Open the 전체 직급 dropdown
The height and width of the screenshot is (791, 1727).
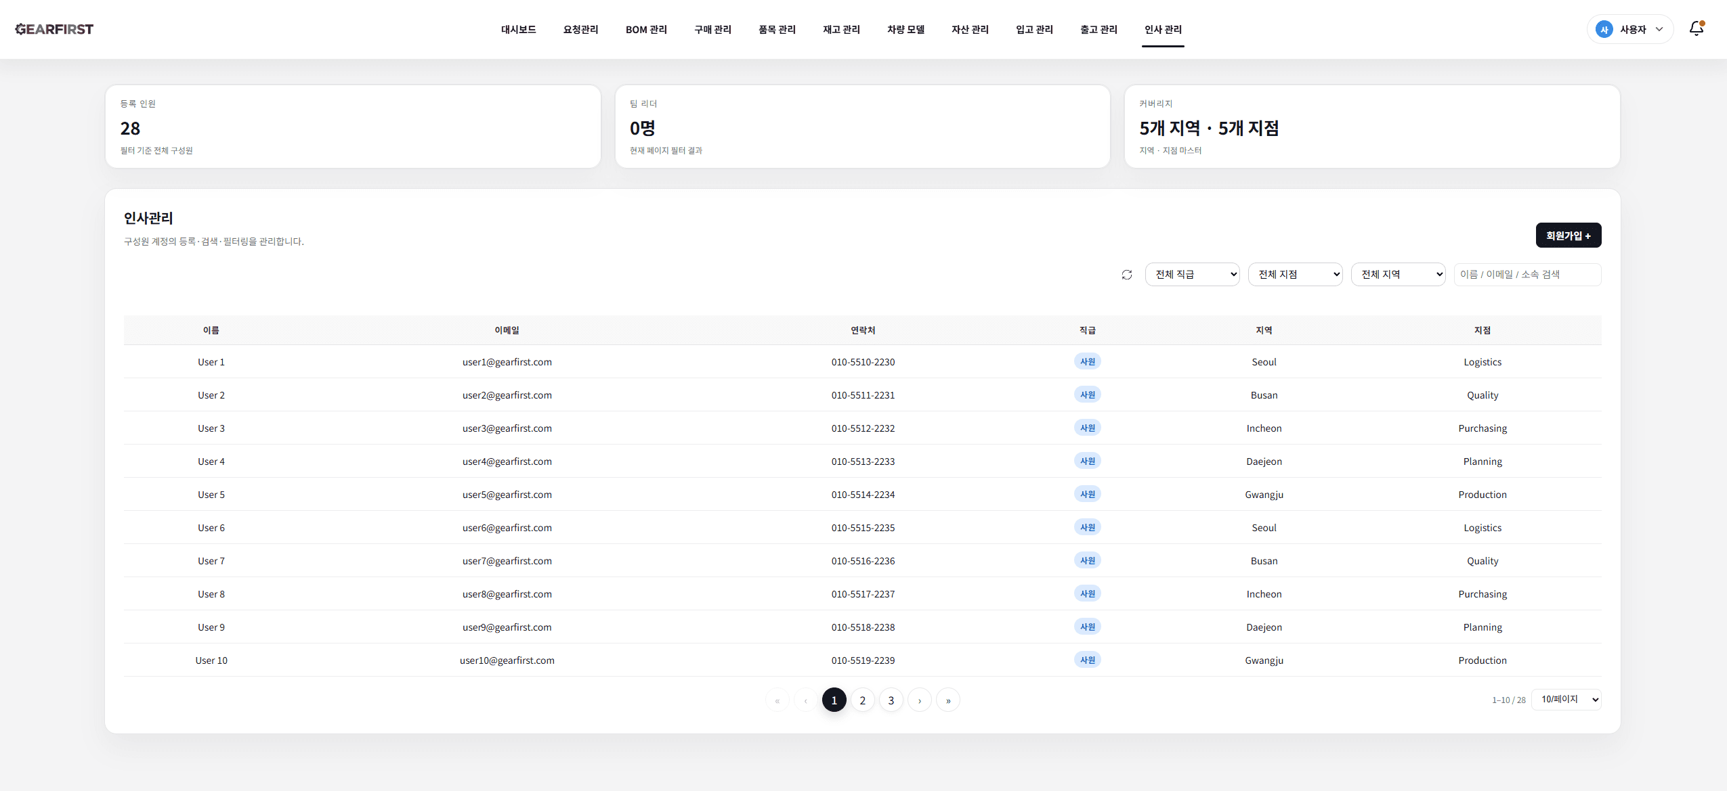click(x=1192, y=275)
